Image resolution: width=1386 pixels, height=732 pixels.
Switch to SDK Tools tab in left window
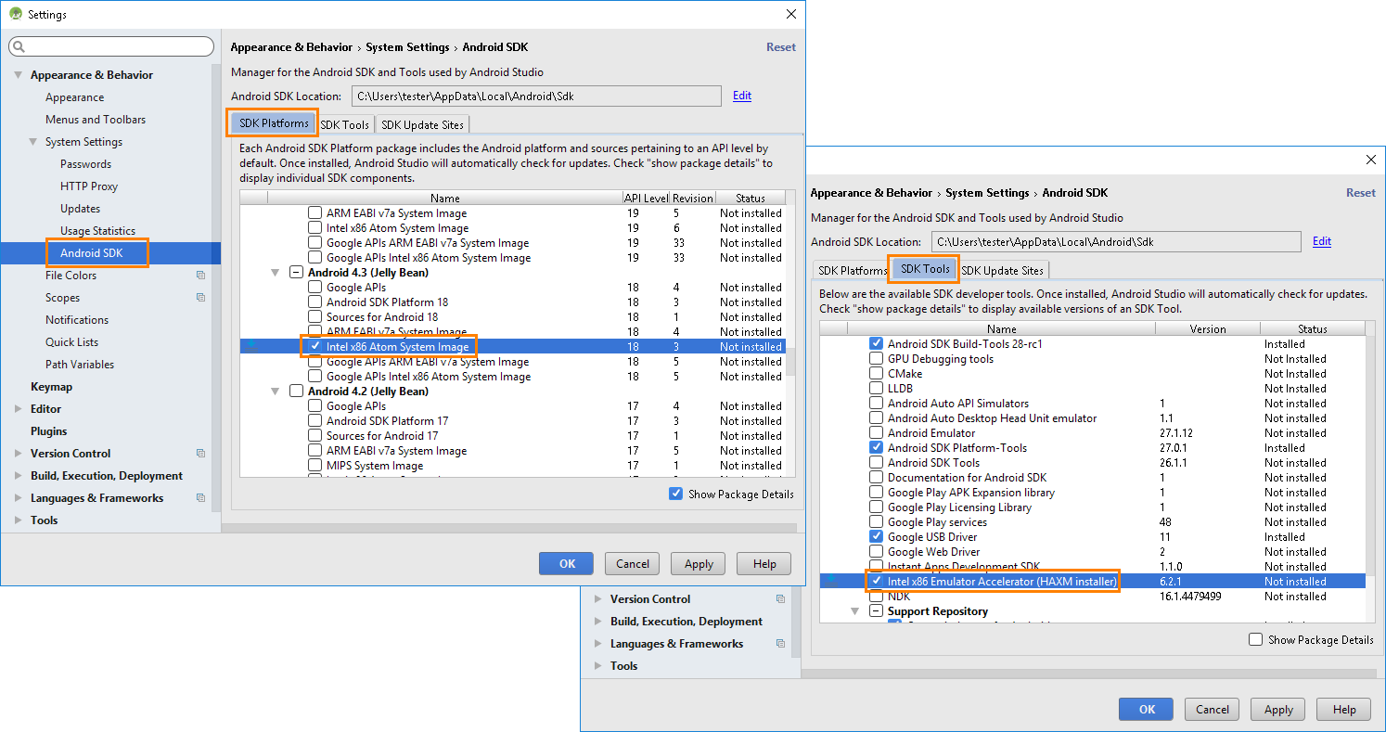(x=345, y=124)
